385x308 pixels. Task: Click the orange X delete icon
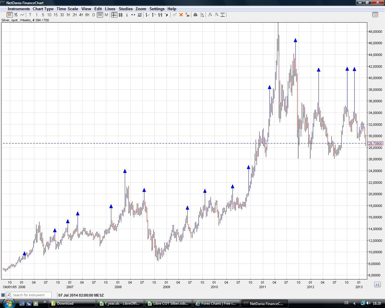click(181, 15)
